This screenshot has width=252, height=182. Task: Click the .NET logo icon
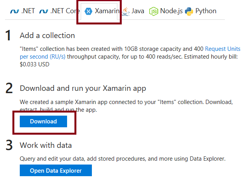pyautogui.click(x=14, y=11)
